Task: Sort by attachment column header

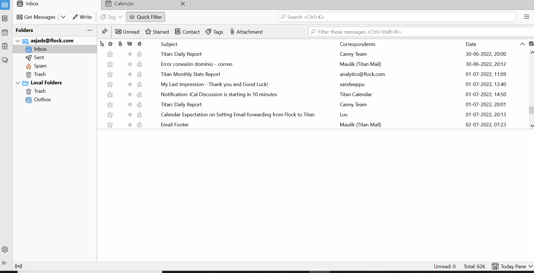Action: (120, 44)
